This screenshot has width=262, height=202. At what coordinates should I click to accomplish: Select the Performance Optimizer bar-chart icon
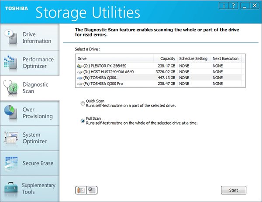pyautogui.click(x=10, y=62)
